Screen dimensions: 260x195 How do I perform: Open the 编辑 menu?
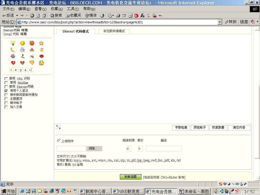click(24, 9)
